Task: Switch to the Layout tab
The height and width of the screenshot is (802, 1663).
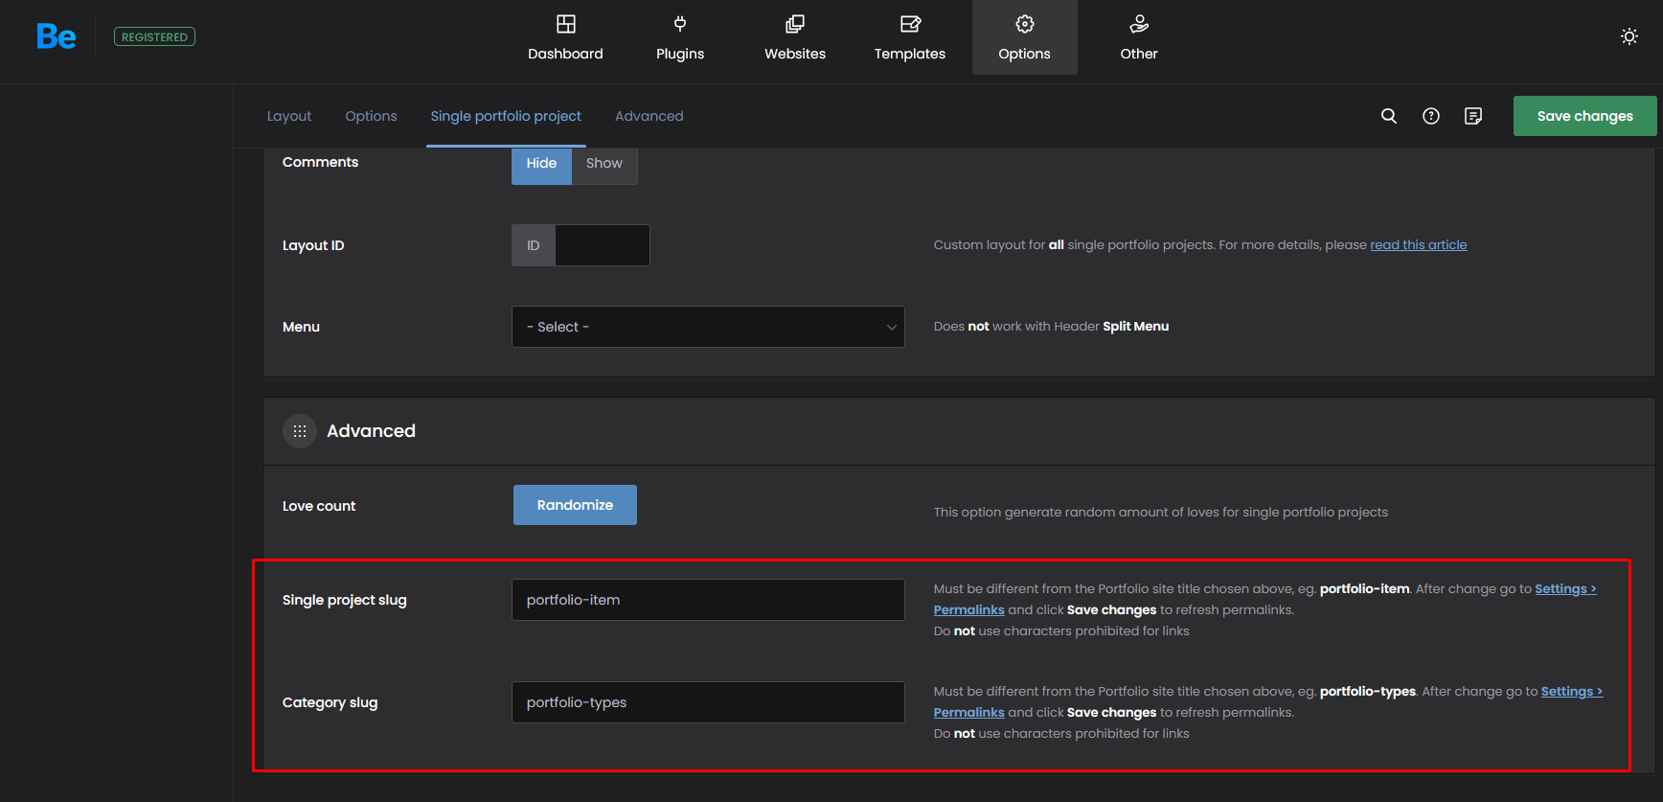Action: (x=288, y=116)
